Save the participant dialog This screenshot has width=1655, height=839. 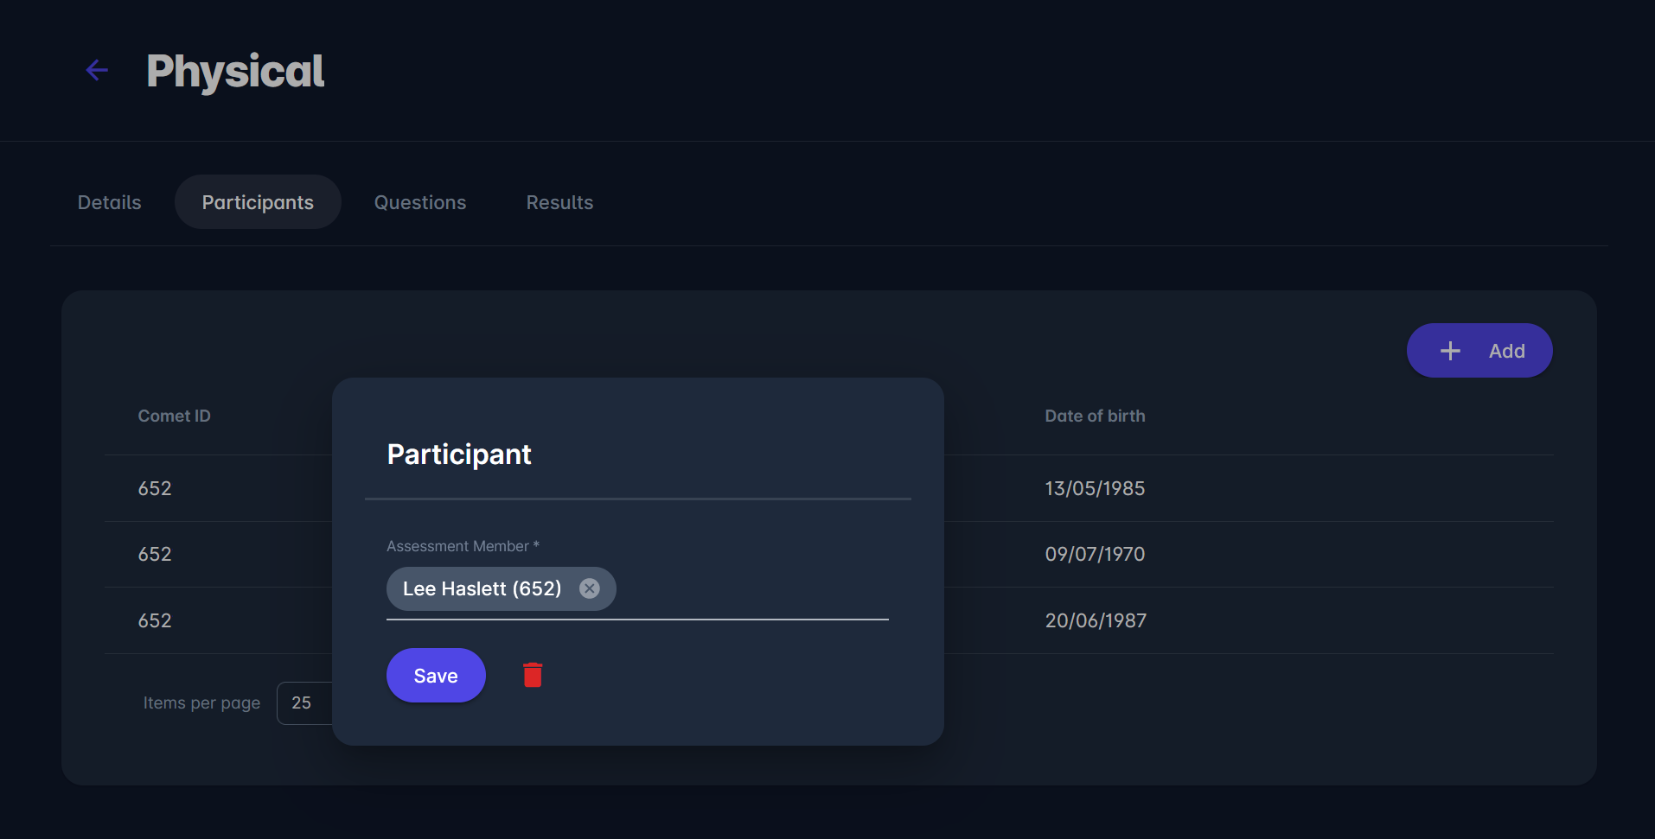coord(436,676)
